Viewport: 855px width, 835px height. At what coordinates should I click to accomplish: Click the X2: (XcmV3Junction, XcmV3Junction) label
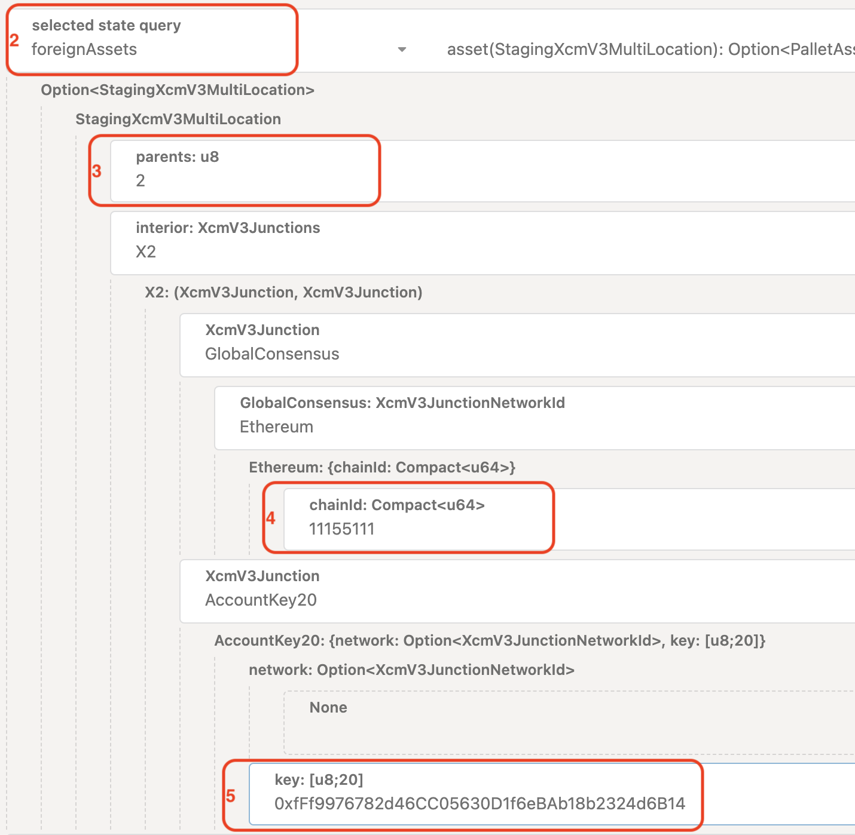(283, 292)
